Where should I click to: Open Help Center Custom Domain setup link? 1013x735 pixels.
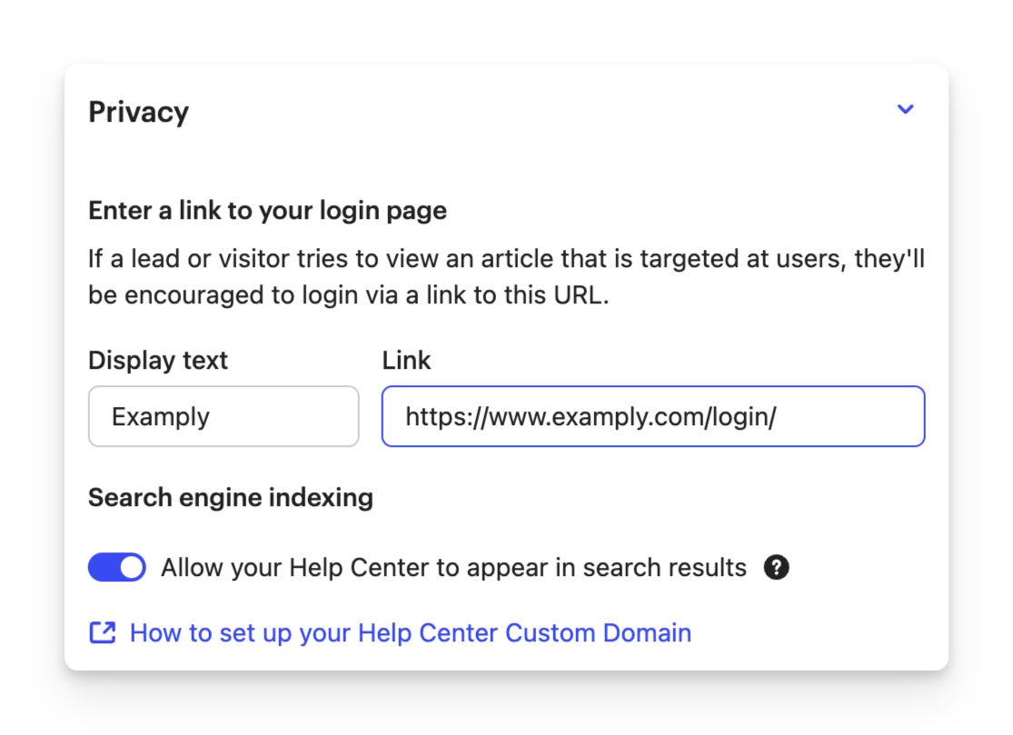(410, 632)
